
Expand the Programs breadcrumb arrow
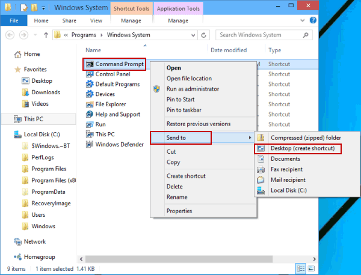pyautogui.click(x=102, y=35)
